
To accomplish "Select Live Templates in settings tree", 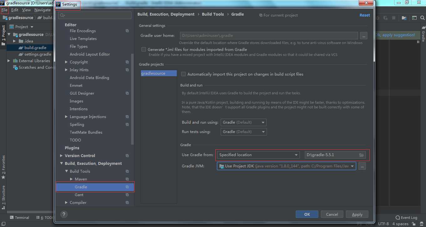I will tap(83, 39).
